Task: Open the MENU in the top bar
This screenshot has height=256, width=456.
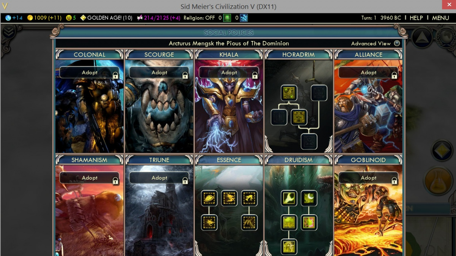Action: pyautogui.click(x=440, y=18)
